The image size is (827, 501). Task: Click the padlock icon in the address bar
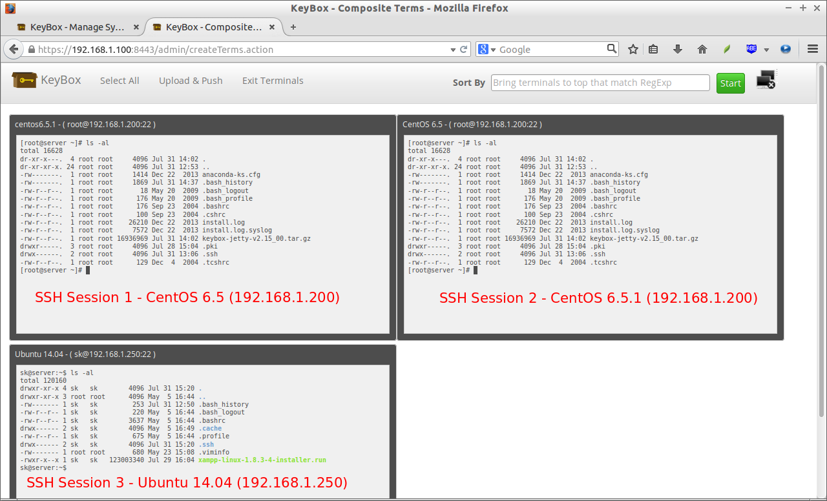tap(31, 50)
